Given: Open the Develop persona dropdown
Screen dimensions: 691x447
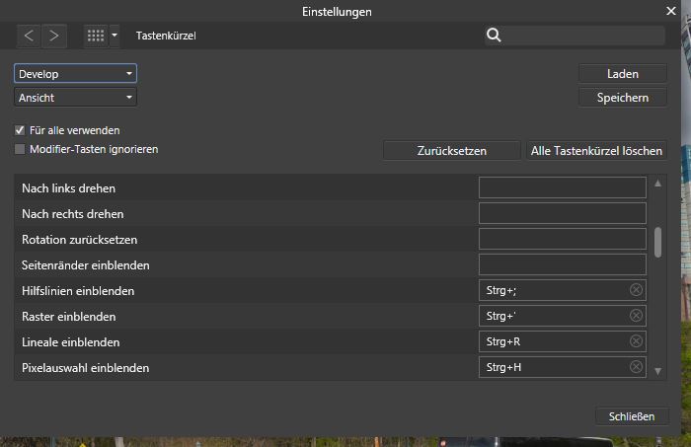Looking at the screenshot, I should 75,74.
